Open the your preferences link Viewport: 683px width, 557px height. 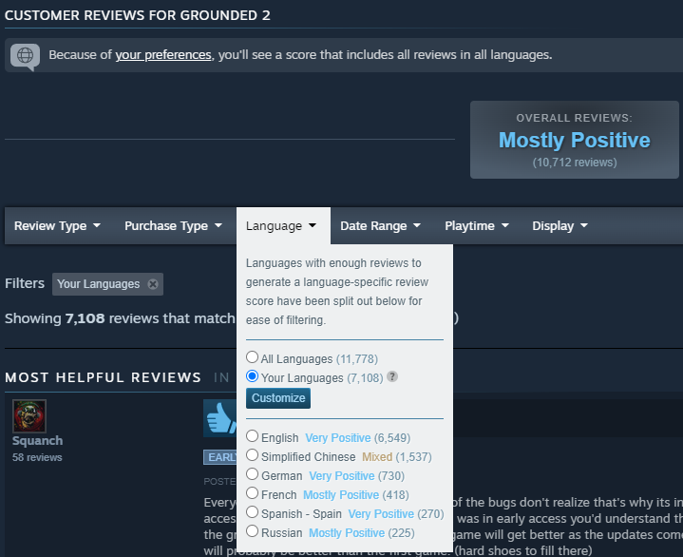click(163, 55)
